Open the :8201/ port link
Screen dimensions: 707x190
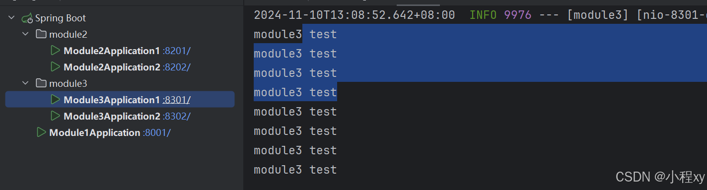pos(177,51)
